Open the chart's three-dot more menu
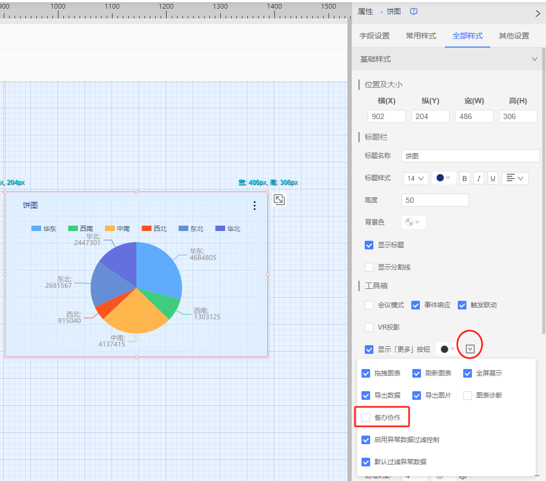 [x=255, y=206]
